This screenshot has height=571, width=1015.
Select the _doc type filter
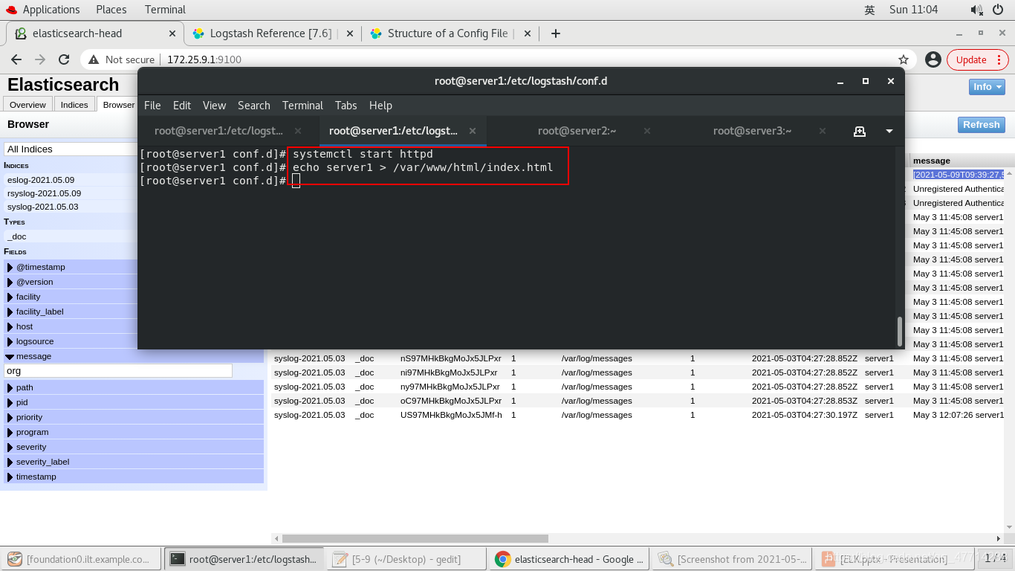tap(16, 236)
